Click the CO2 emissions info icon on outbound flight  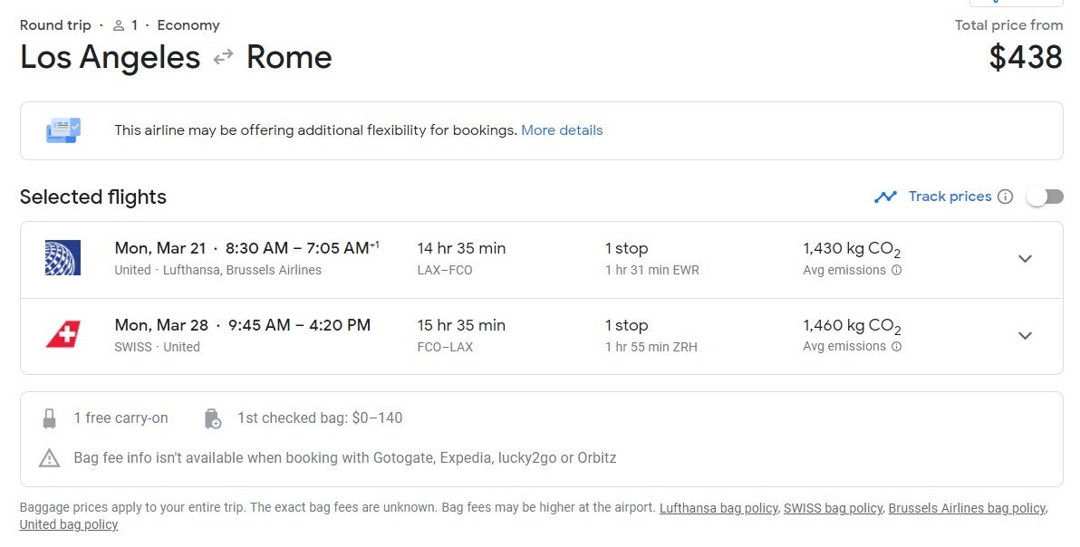tap(896, 270)
